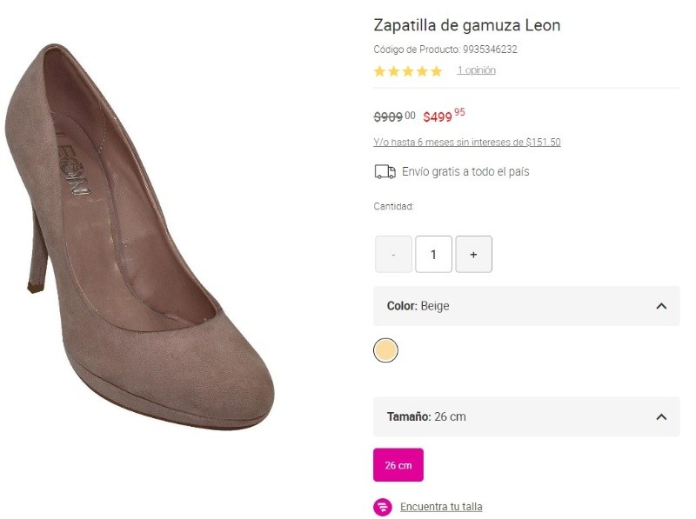Open the 6 meses sin intereses link

467,143
